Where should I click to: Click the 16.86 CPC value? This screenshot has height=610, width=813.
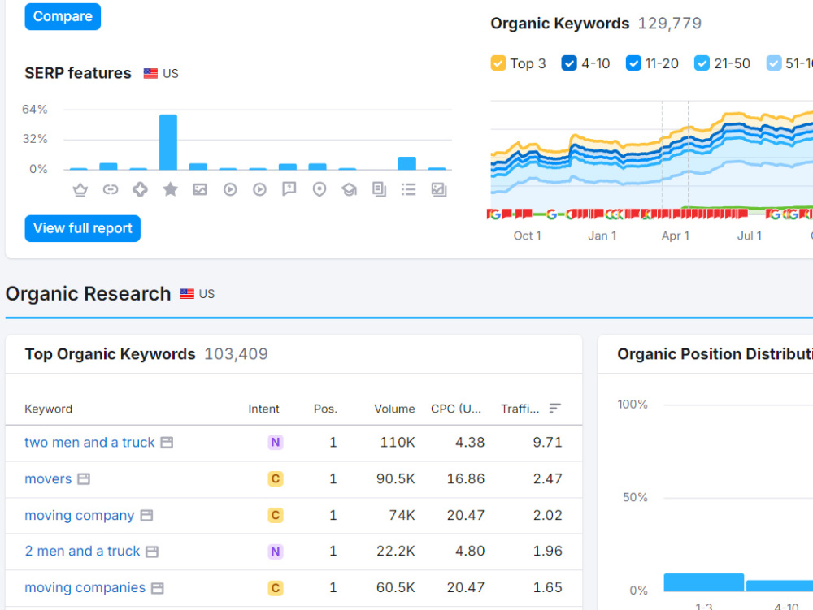[x=466, y=479]
